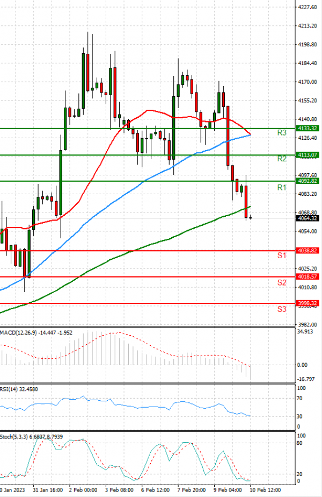
Task: Click the 4170.00 price scale value
Action: point(308,82)
